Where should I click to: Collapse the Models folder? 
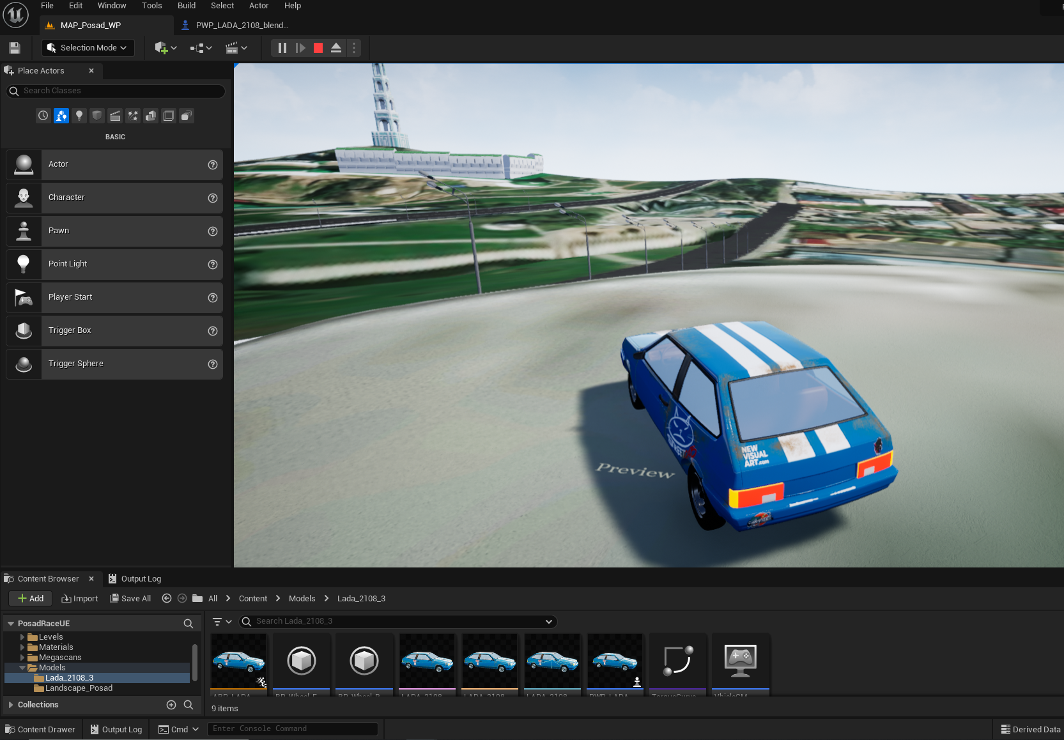tap(22, 668)
